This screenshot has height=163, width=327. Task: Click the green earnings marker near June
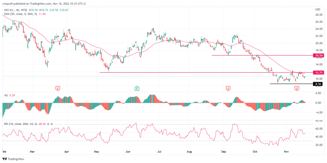pyautogui.click(x=137, y=88)
